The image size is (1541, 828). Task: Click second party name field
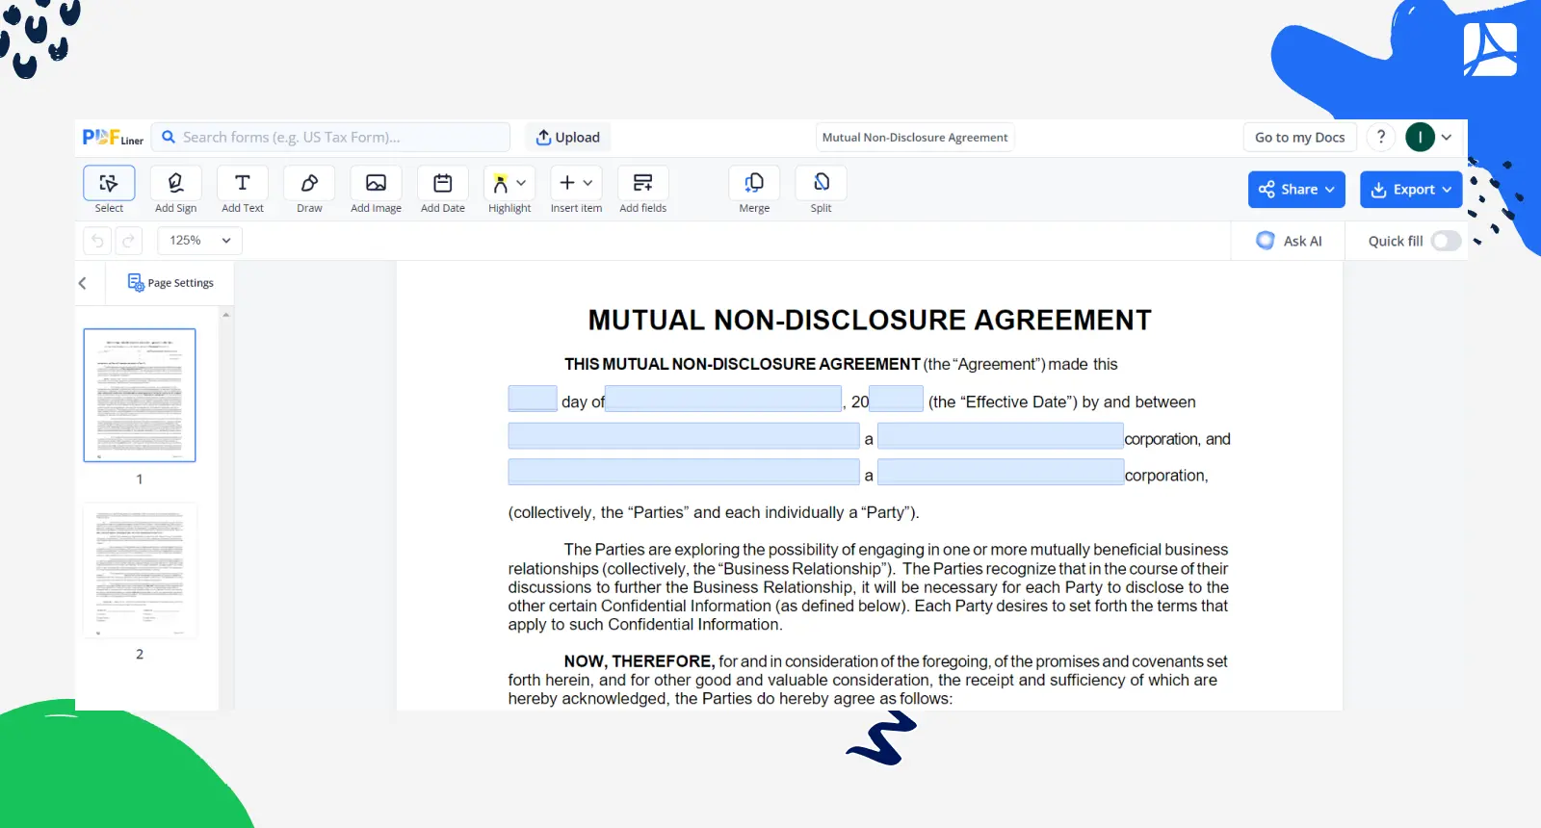pyautogui.click(x=684, y=472)
